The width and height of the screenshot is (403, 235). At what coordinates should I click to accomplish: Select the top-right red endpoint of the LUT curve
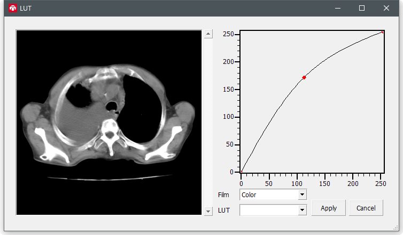(x=382, y=33)
